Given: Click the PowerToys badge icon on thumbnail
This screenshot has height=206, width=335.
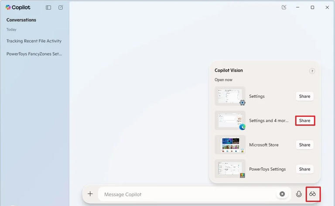Looking at the screenshot, I should (x=242, y=175).
